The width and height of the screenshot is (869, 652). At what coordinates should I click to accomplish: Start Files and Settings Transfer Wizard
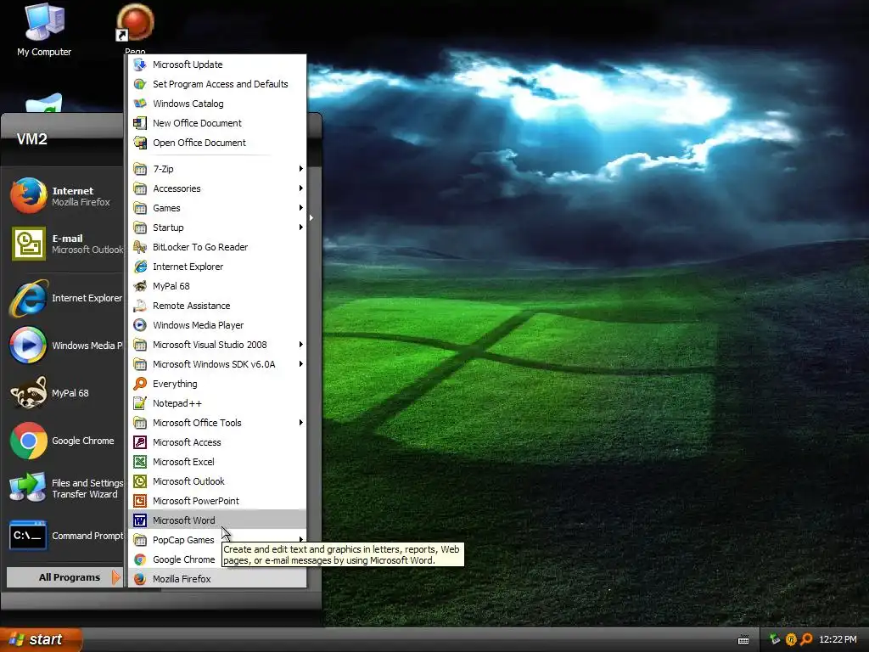point(65,488)
